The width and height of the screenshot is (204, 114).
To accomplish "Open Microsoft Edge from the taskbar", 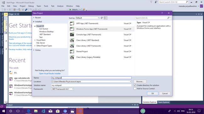I will pos(29,111).
